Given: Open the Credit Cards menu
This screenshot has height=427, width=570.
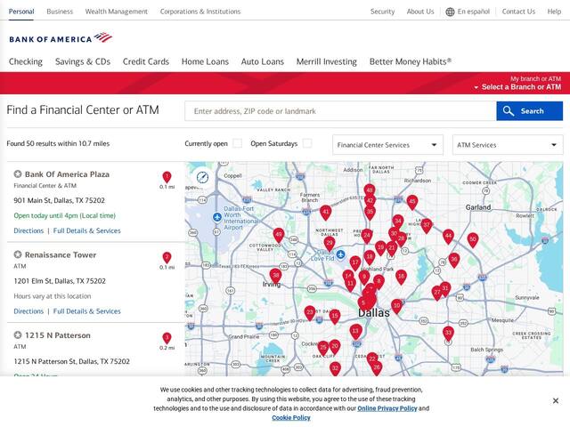Looking at the screenshot, I should coord(146,61).
